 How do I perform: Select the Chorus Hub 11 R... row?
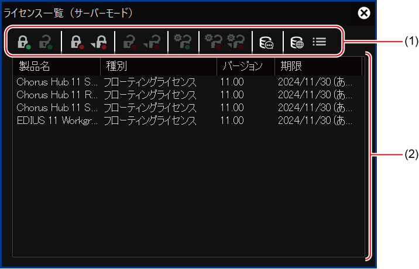click(x=188, y=95)
